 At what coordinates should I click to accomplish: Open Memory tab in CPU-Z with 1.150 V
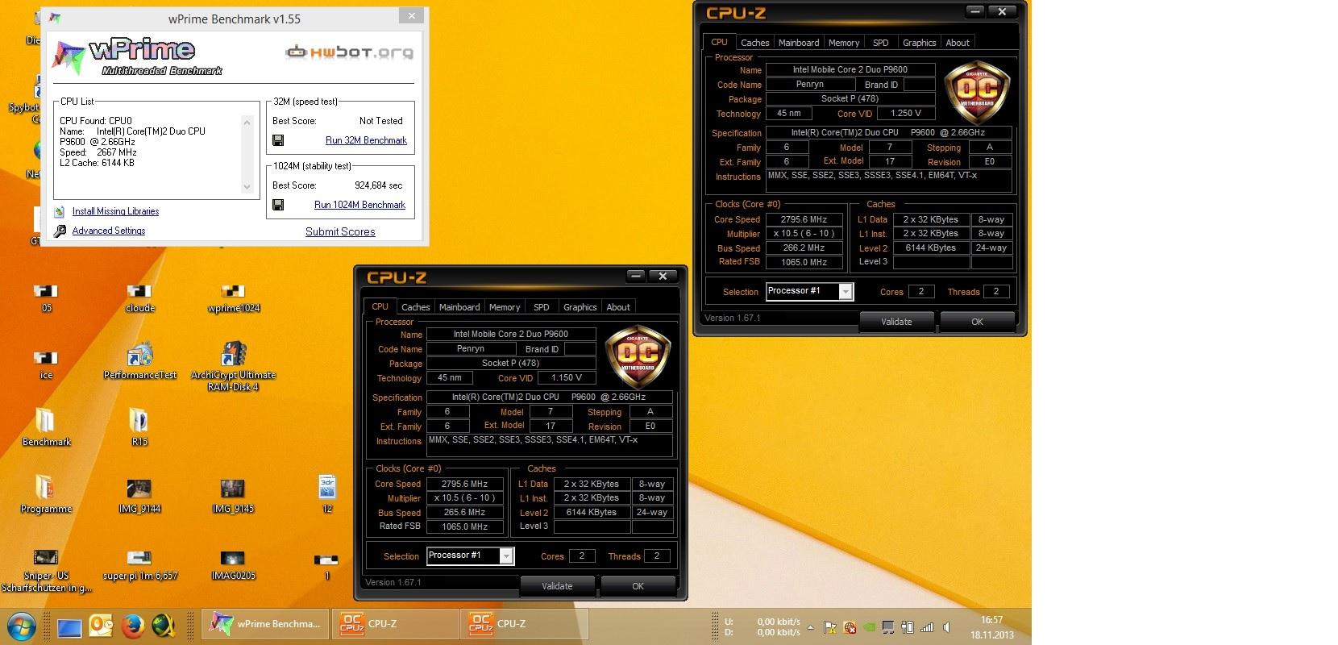pyautogui.click(x=505, y=307)
